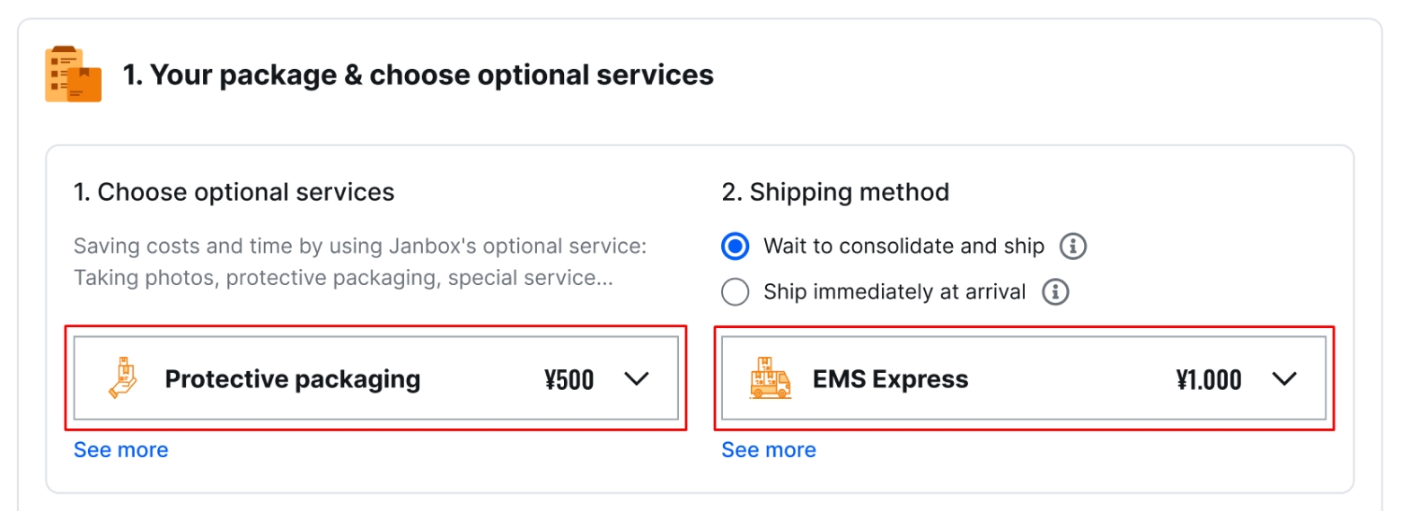
Task: Expand the EMS Express chevron arrow
Action: [x=1284, y=379]
